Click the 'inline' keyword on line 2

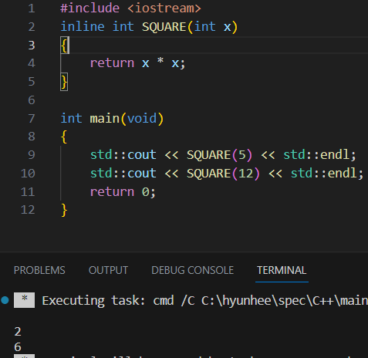click(x=83, y=27)
